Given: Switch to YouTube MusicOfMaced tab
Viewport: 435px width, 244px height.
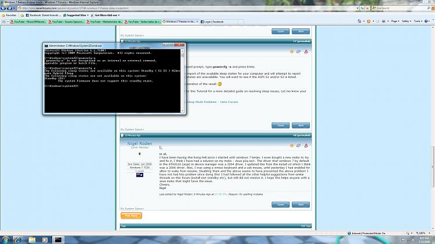Looking at the screenshot, I should (28, 21).
